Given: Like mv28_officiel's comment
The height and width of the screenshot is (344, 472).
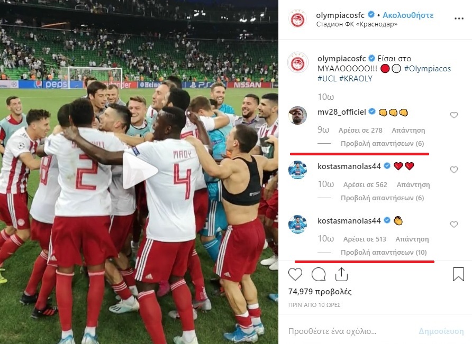Looking at the screenshot, I should click(453, 115).
